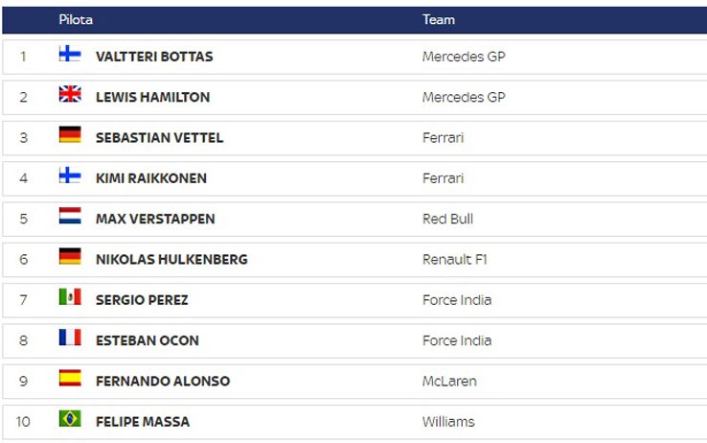The height and width of the screenshot is (443, 707).
Task: Open driver name Valtteri Bottas
Action: click(154, 57)
